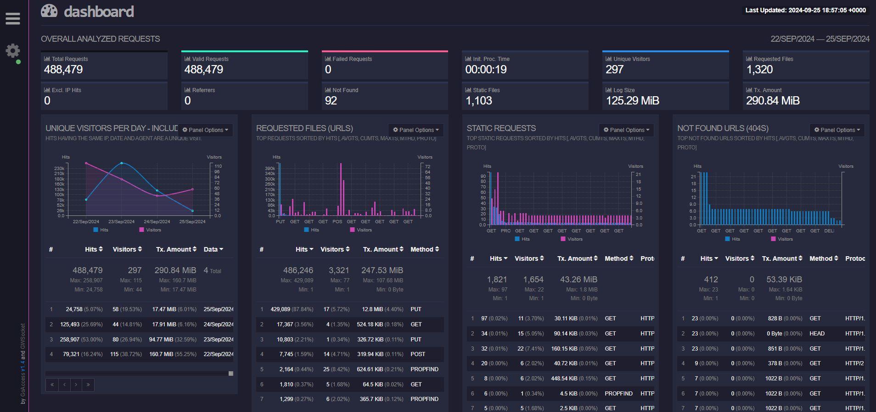Go to next page of visitors table
The image size is (876, 412).
pyautogui.click(x=76, y=385)
